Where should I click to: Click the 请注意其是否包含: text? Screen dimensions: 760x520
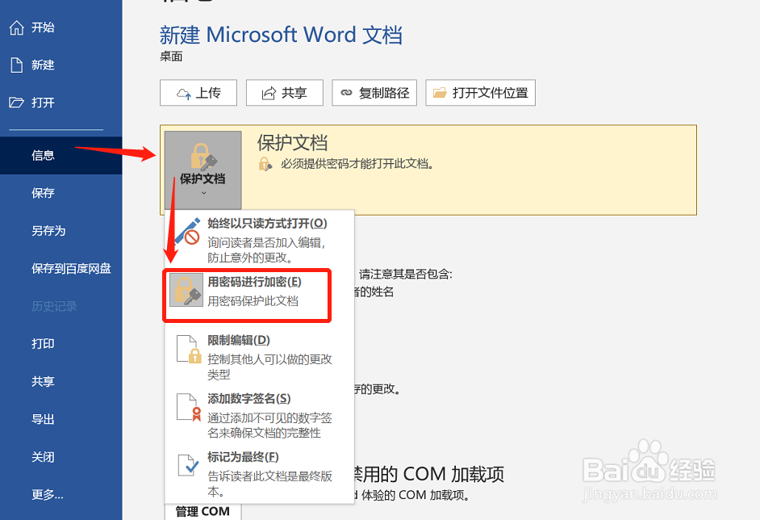click(x=406, y=275)
